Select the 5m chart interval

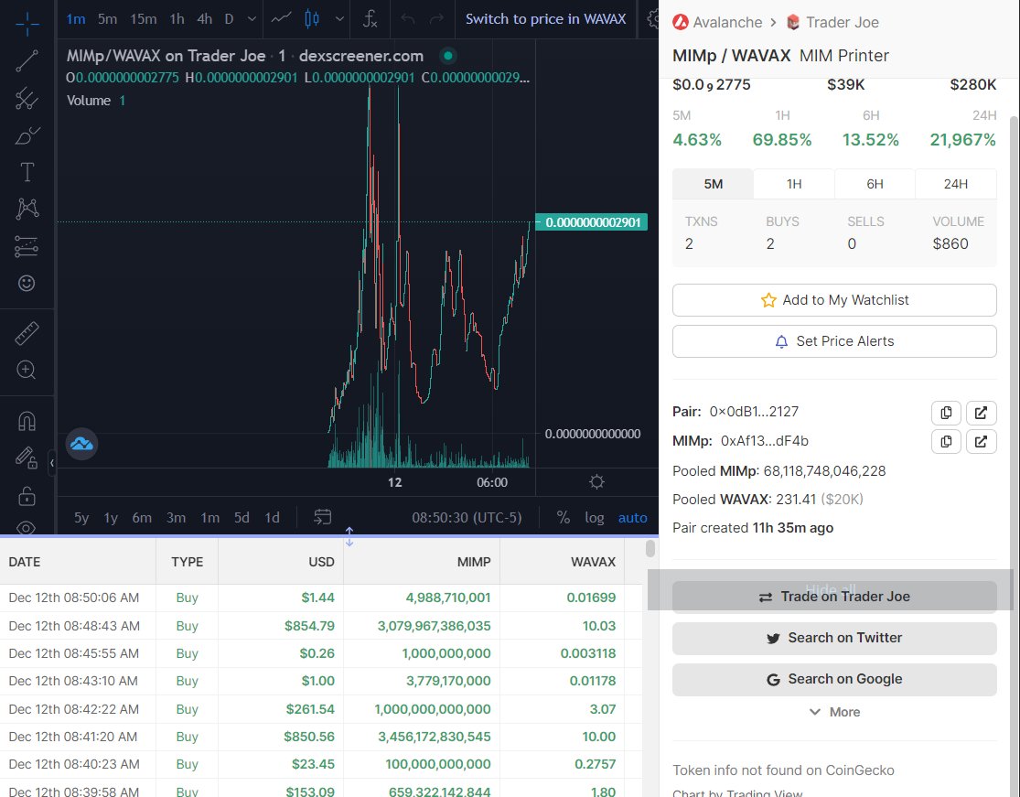point(107,19)
